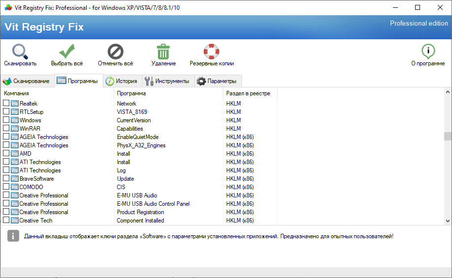Click the Component Installed entry
Viewport: 452px width, 278px height.
point(140,220)
